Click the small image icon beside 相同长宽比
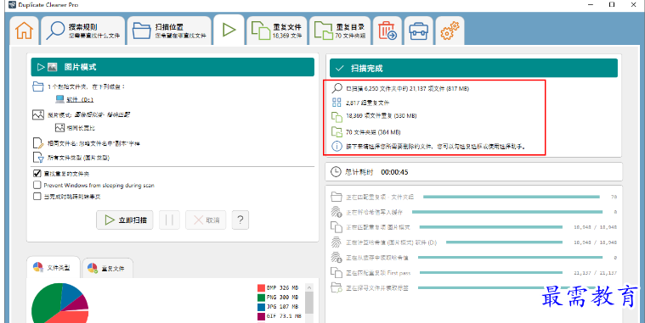The width and height of the screenshot is (645, 323). (60, 128)
